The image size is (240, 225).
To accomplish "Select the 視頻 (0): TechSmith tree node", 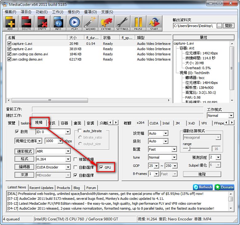I will pos(194,73).
